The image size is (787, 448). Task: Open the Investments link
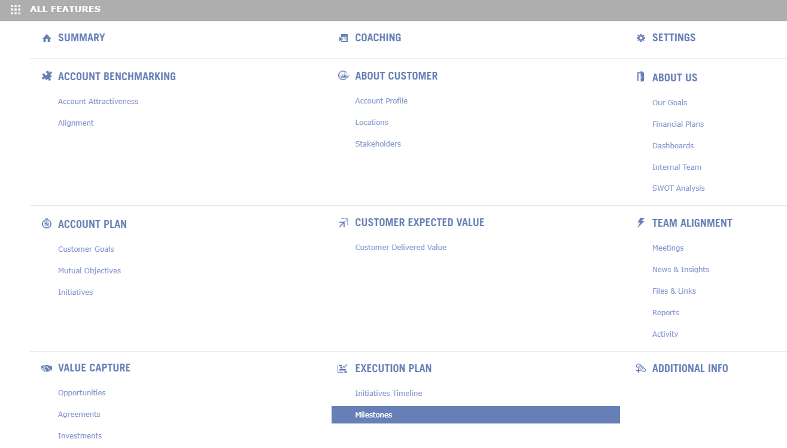(80, 436)
